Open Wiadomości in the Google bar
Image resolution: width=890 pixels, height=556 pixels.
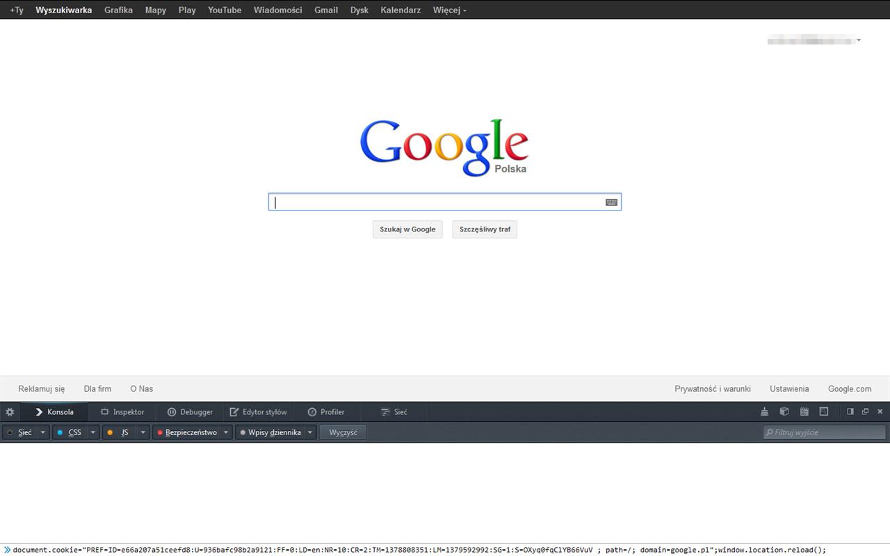point(278,10)
